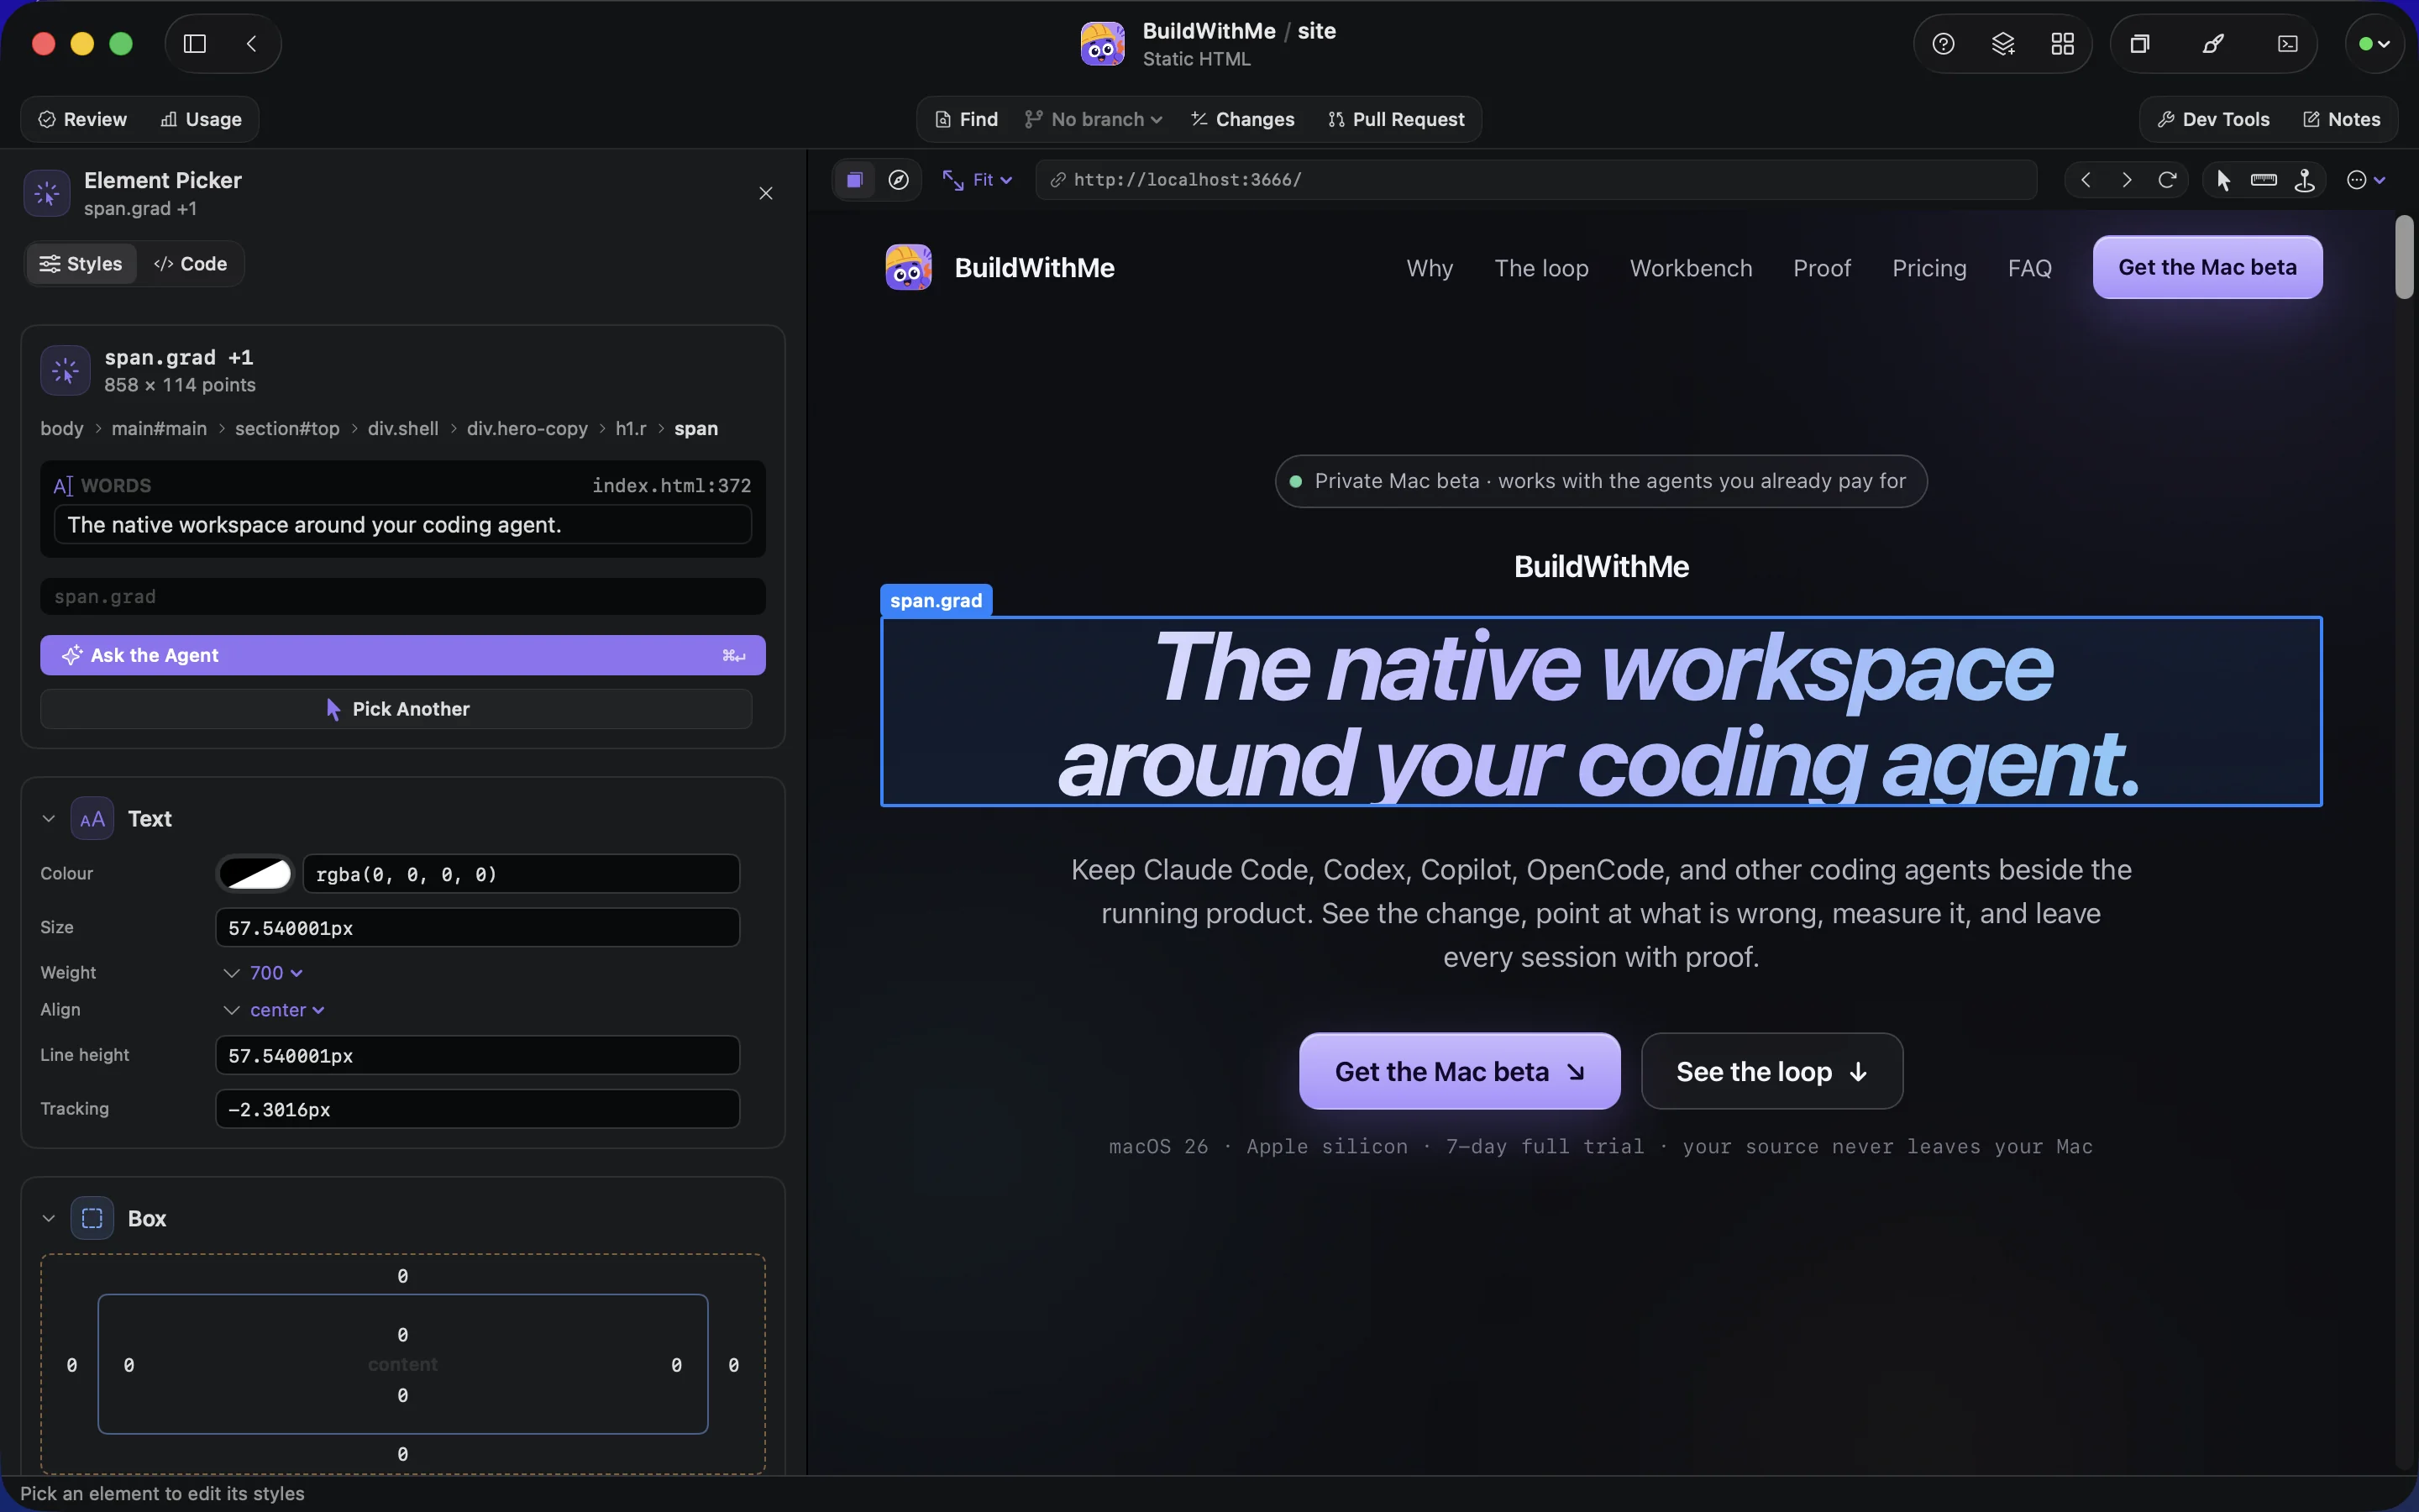Screen dimensions: 2419x1512
Task: Click the preview page vertical scrollbar
Action: 2404,258
